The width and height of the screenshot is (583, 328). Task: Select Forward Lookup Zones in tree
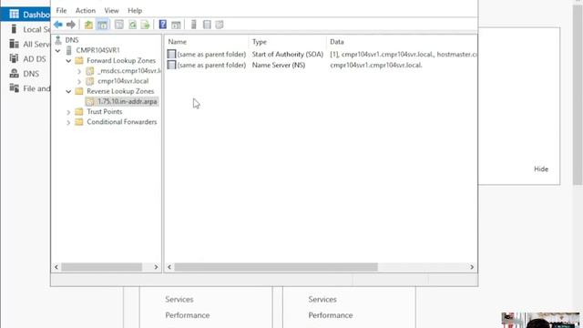tap(121, 61)
